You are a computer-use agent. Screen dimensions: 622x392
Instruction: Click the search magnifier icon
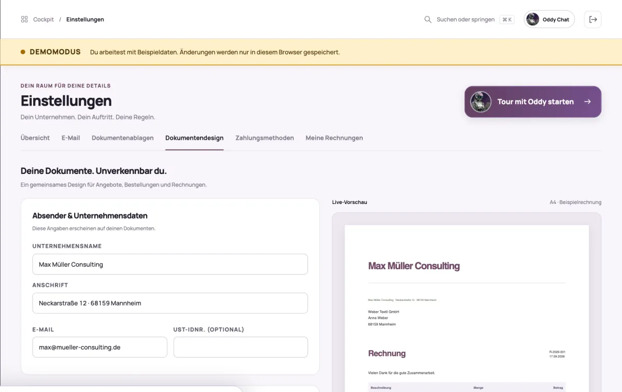428,19
